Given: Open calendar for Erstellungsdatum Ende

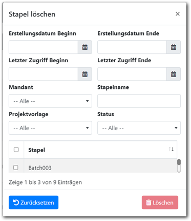Looking at the screenshot, I should point(174,47).
